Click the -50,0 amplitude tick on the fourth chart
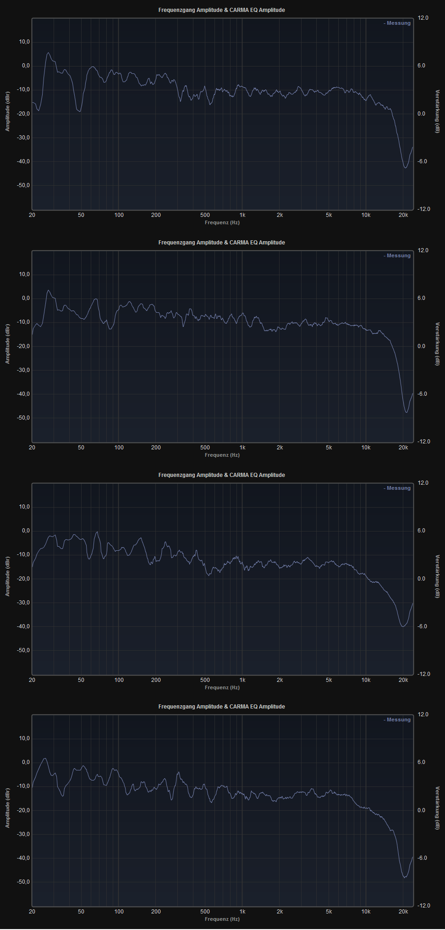This screenshot has width=445, height=930. tap(23, 882)
